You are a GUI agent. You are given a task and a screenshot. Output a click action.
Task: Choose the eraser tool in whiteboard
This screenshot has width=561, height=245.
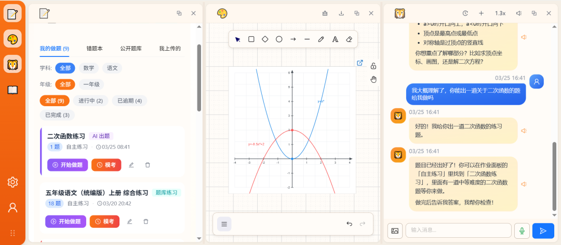click(349, 39)
